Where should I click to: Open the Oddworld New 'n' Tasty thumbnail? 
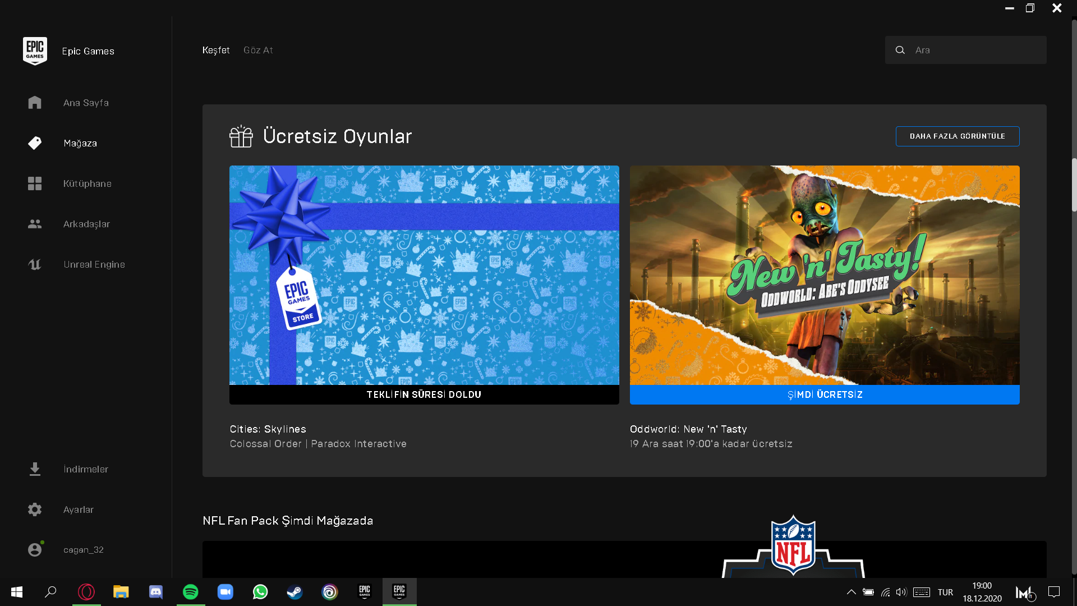point(825,275)
